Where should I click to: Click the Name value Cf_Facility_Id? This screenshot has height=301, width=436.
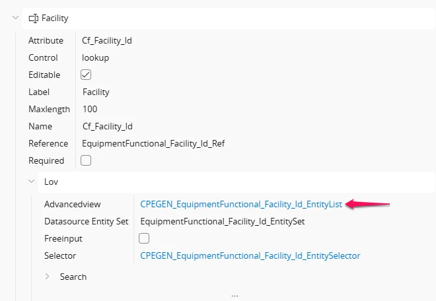click(x=107, y=127)
